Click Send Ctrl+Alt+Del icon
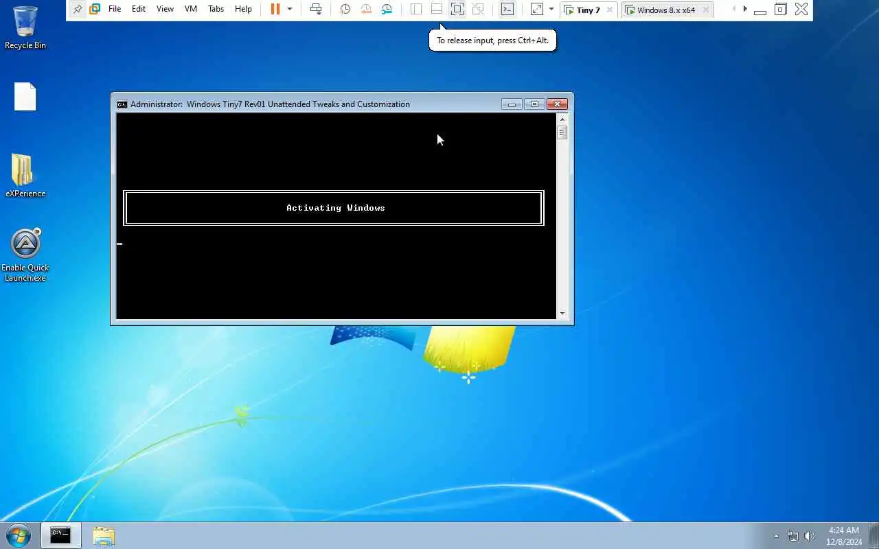 coord(316,9)
